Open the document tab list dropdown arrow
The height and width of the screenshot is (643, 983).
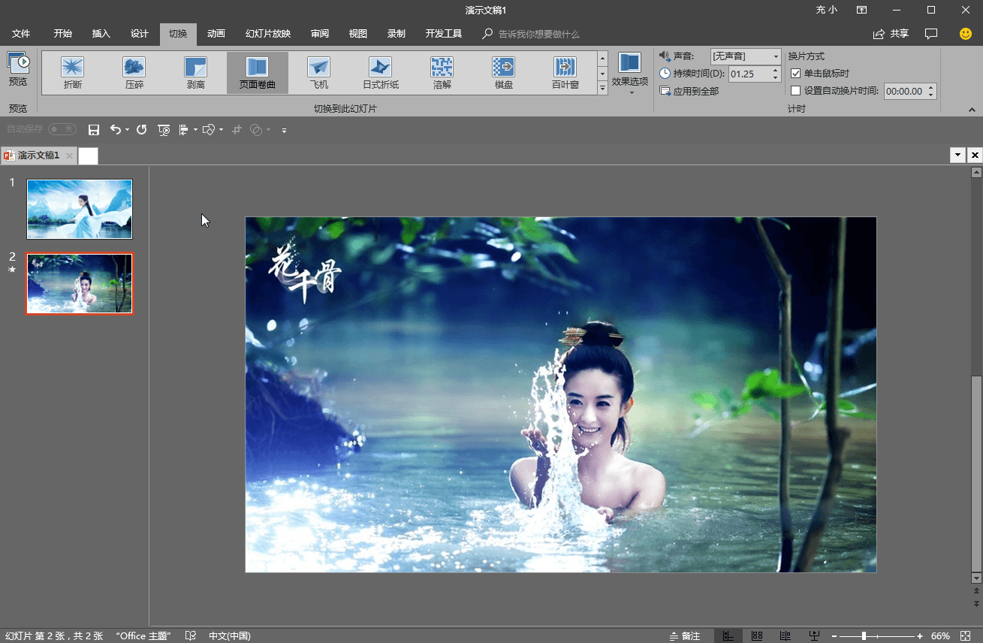957,155
